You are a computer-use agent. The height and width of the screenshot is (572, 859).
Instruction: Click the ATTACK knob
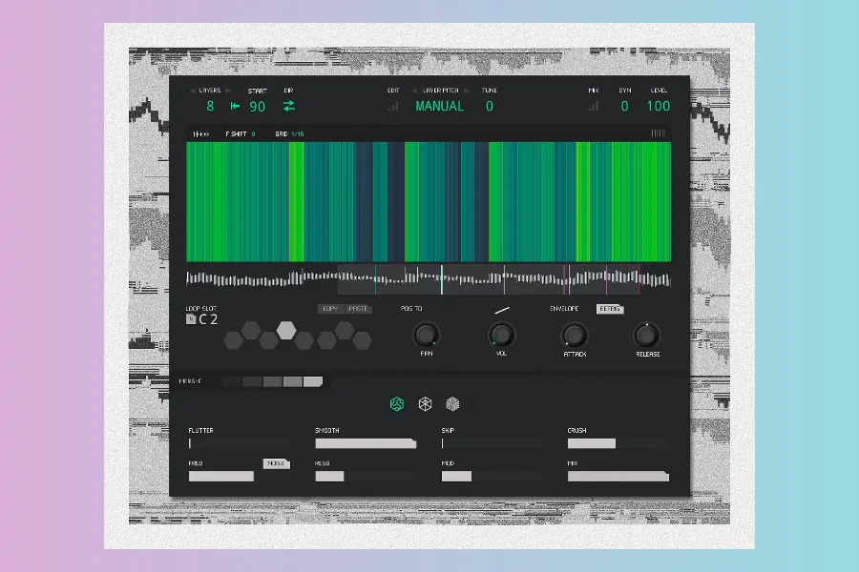[x=574, y=336]
